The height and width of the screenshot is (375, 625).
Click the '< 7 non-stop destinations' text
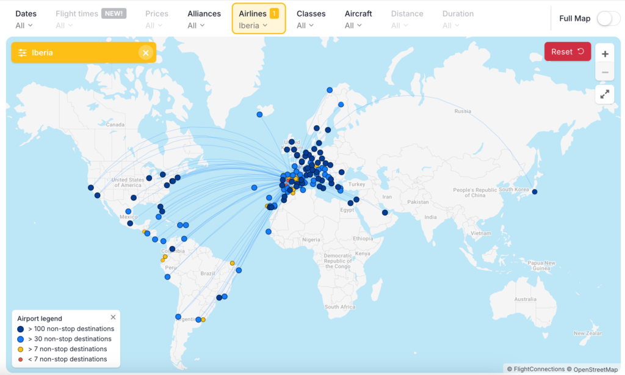tap(67, 359)
